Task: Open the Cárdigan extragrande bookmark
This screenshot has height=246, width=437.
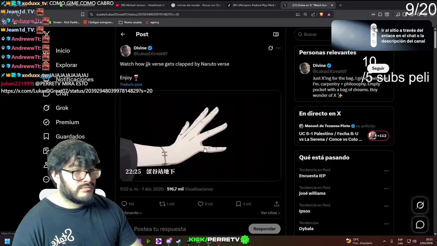Action: [x=98, y=22]
